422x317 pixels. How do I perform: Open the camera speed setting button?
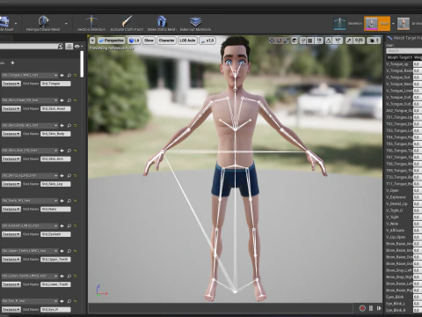(x=374, y=41)
